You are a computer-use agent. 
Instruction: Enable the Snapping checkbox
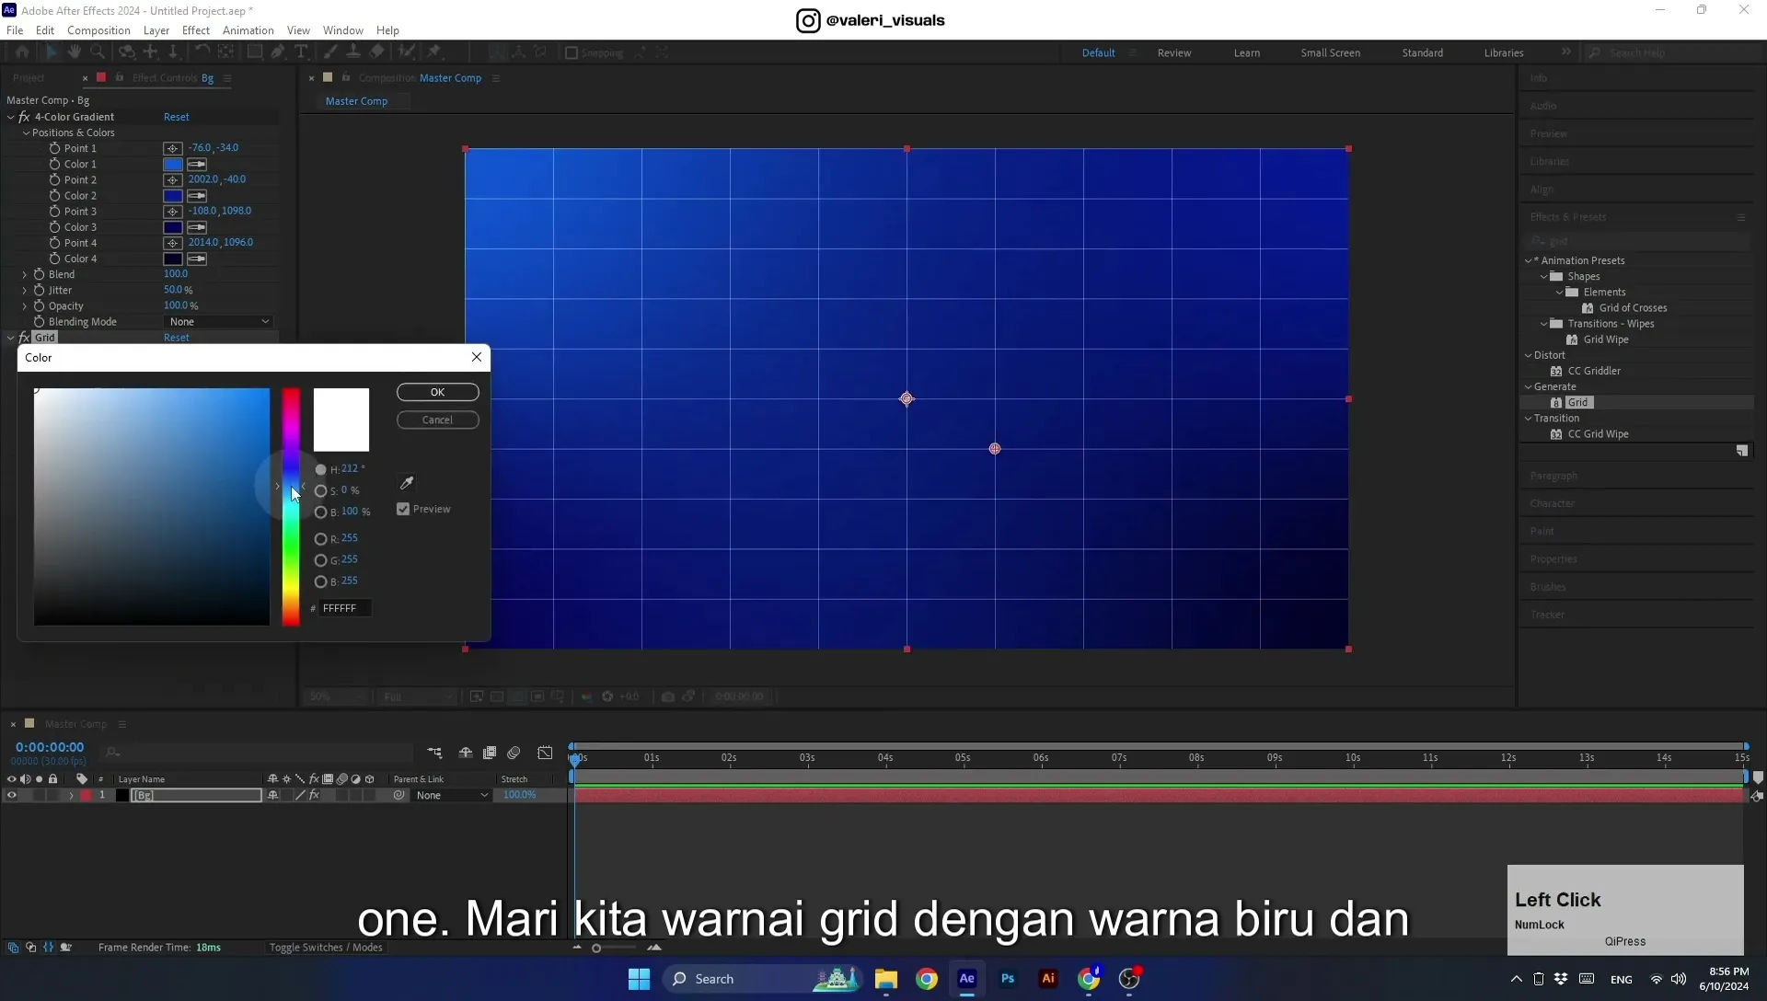(572, 52)
